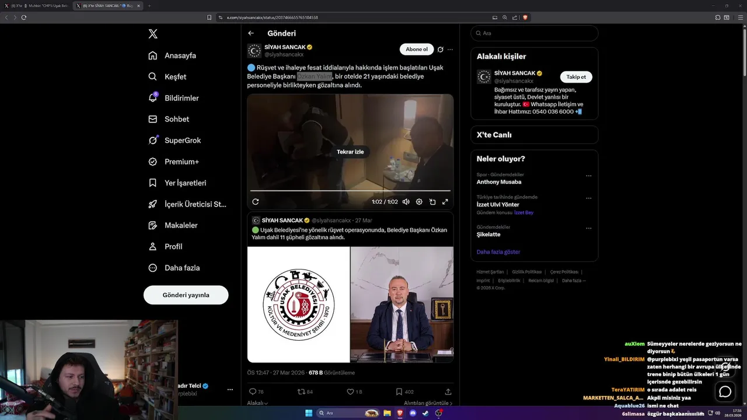
Task: Click Grok icon next to Abone ol
Action: 441,50
